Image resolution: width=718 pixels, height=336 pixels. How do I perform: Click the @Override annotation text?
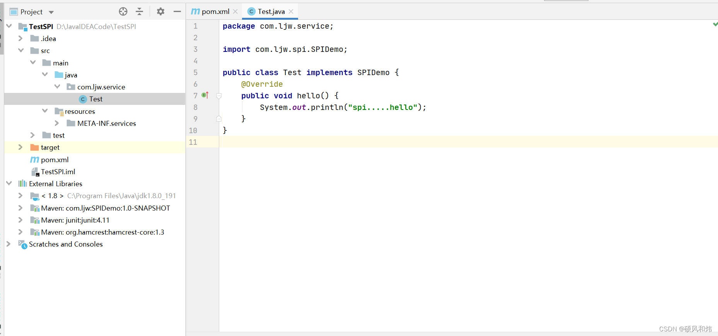[262, 84]
